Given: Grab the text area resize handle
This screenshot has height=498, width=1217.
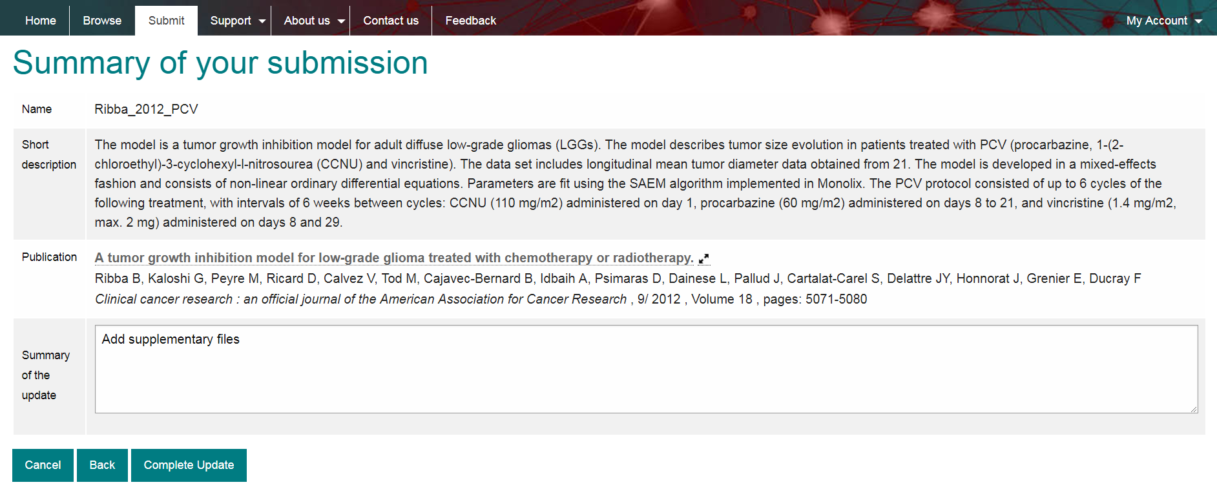Looking at the screenshot, I should tap(1194, 409).
